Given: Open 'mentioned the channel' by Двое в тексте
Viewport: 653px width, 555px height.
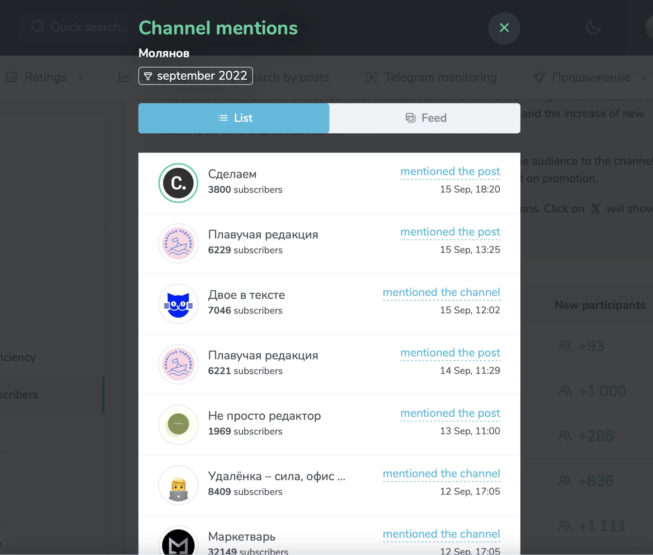Looking at the screenshot, I should pyautogui.click(x=441, y=292).
